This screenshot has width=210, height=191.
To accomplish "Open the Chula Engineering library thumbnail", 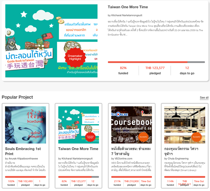I will pos(185,125).
